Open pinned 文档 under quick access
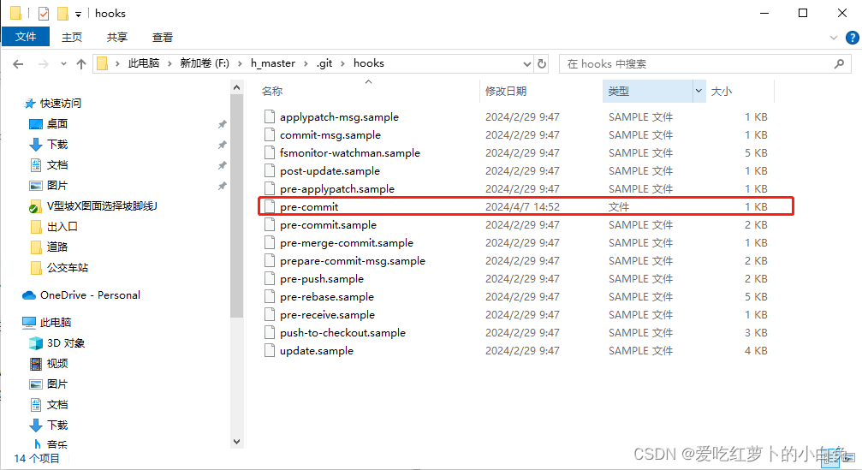Image resolution: width=862 pixels, height=470 pixels. tap(57, 165)
